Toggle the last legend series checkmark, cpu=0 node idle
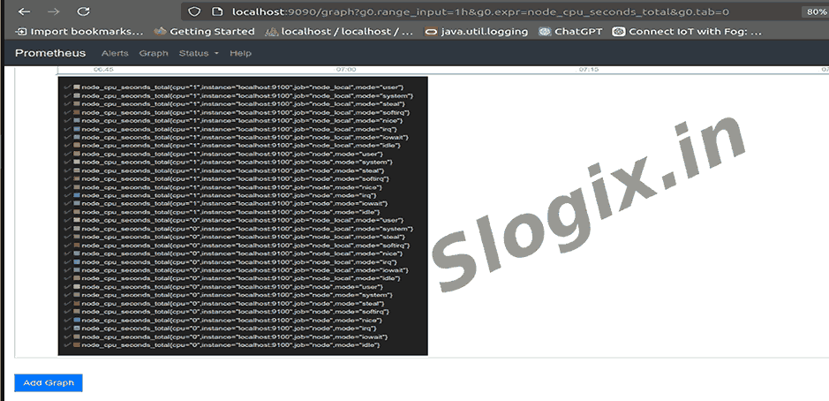The width and height of the screenshot is (829, 401). pyautogui.click(x=67, y=344)
